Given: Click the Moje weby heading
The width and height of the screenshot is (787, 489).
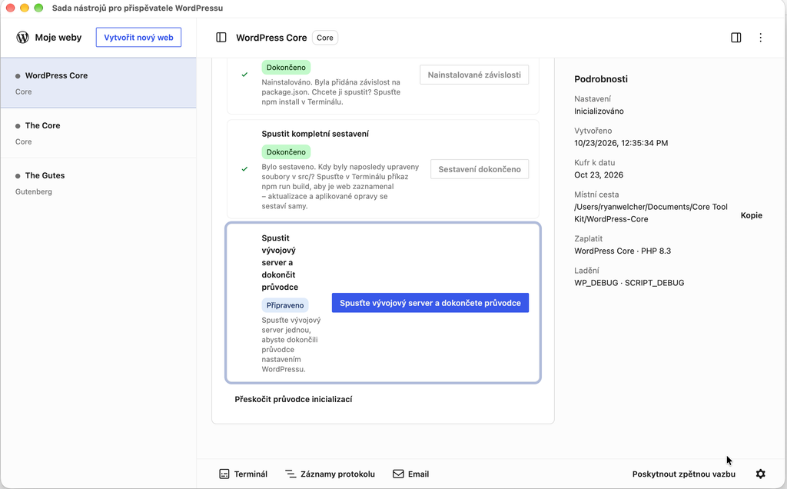Looking at the screenshot, I should [x=58, y=37].
